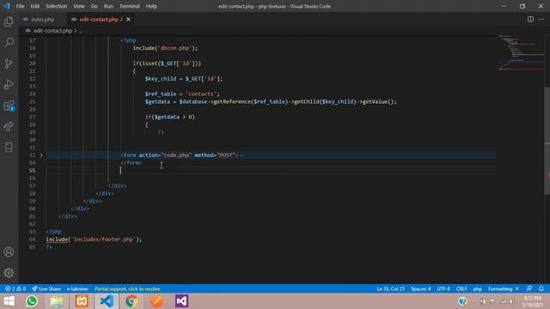Open Help menu
550x309 pixels.
[151, 6]
